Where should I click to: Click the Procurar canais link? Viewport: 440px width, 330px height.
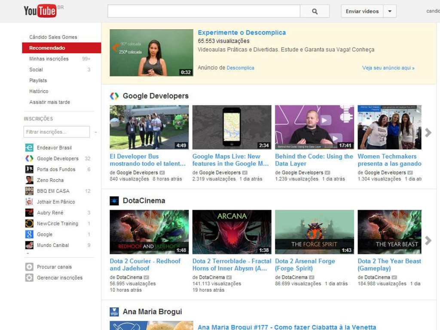click(x=54, y=267)
